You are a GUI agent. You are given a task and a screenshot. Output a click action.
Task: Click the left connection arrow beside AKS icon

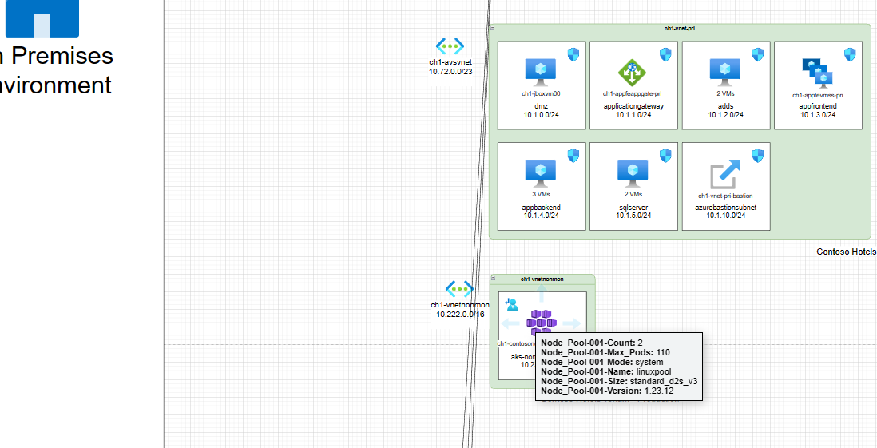[510, 323]
